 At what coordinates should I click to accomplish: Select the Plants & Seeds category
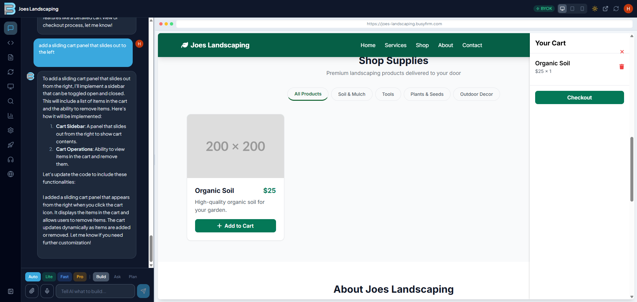(427, 94)
